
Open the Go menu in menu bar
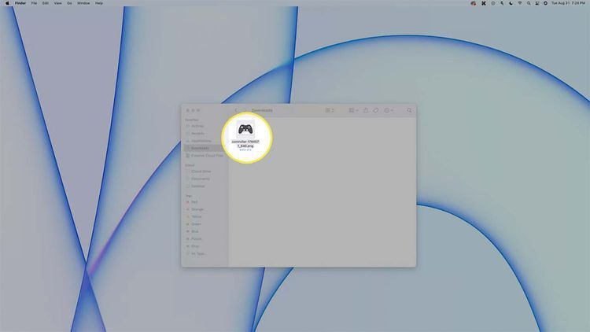click(x=69, y=3)
